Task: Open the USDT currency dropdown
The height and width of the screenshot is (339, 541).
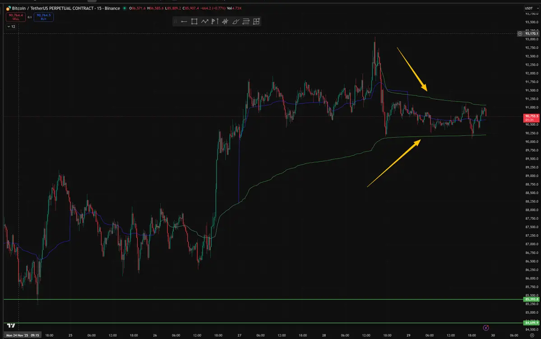Action: tap(532, 8)
